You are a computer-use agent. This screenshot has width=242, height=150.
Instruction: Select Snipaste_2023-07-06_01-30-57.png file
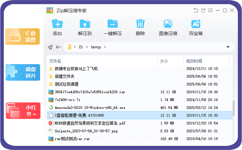coord(140,131)
